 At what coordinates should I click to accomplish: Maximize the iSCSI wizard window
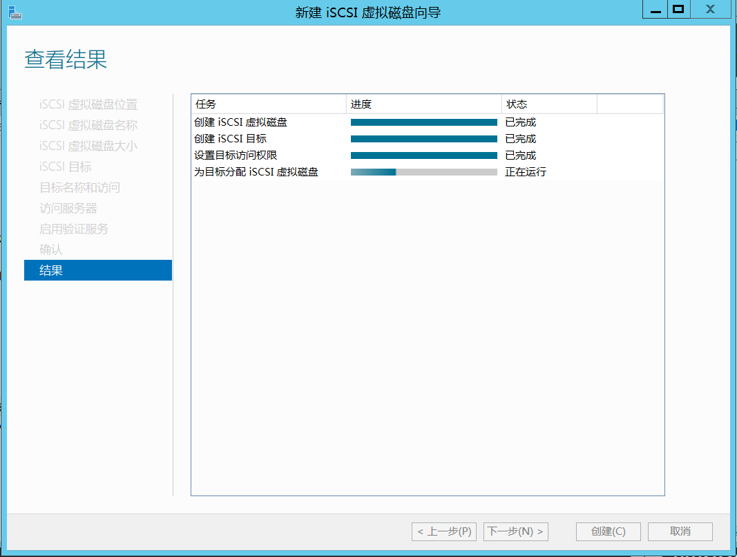[x=678, y=10]
